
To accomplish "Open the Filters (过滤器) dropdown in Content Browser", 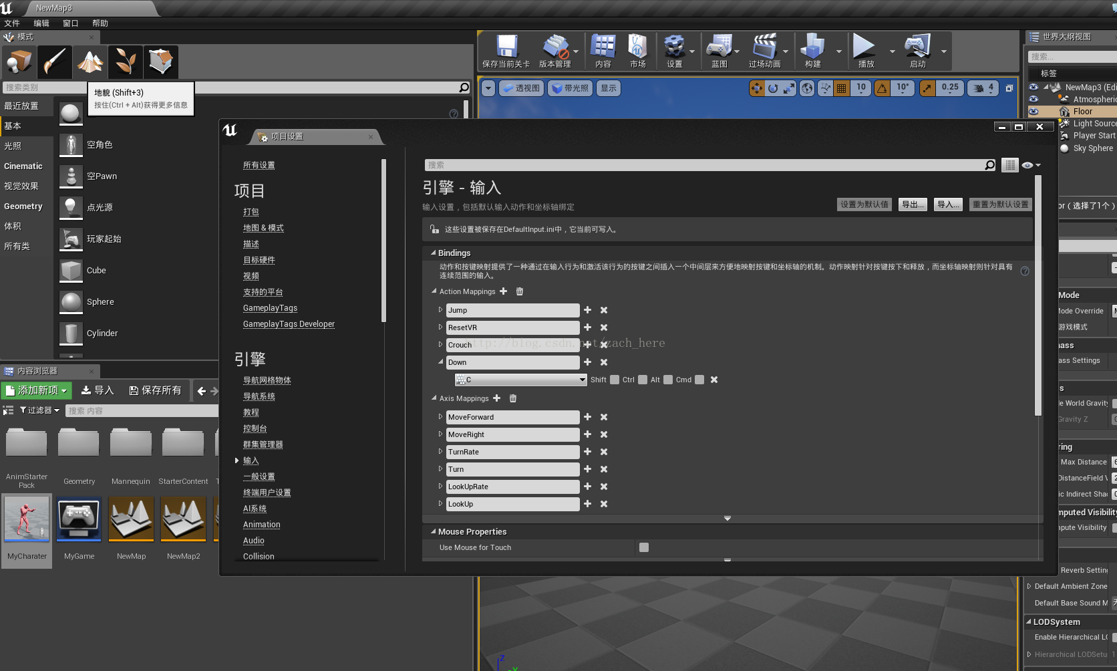I will (x=40, y=410).
